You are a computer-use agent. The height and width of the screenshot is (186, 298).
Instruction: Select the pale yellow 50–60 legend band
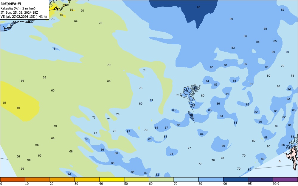pyautogui.click(x=136, y=179)
